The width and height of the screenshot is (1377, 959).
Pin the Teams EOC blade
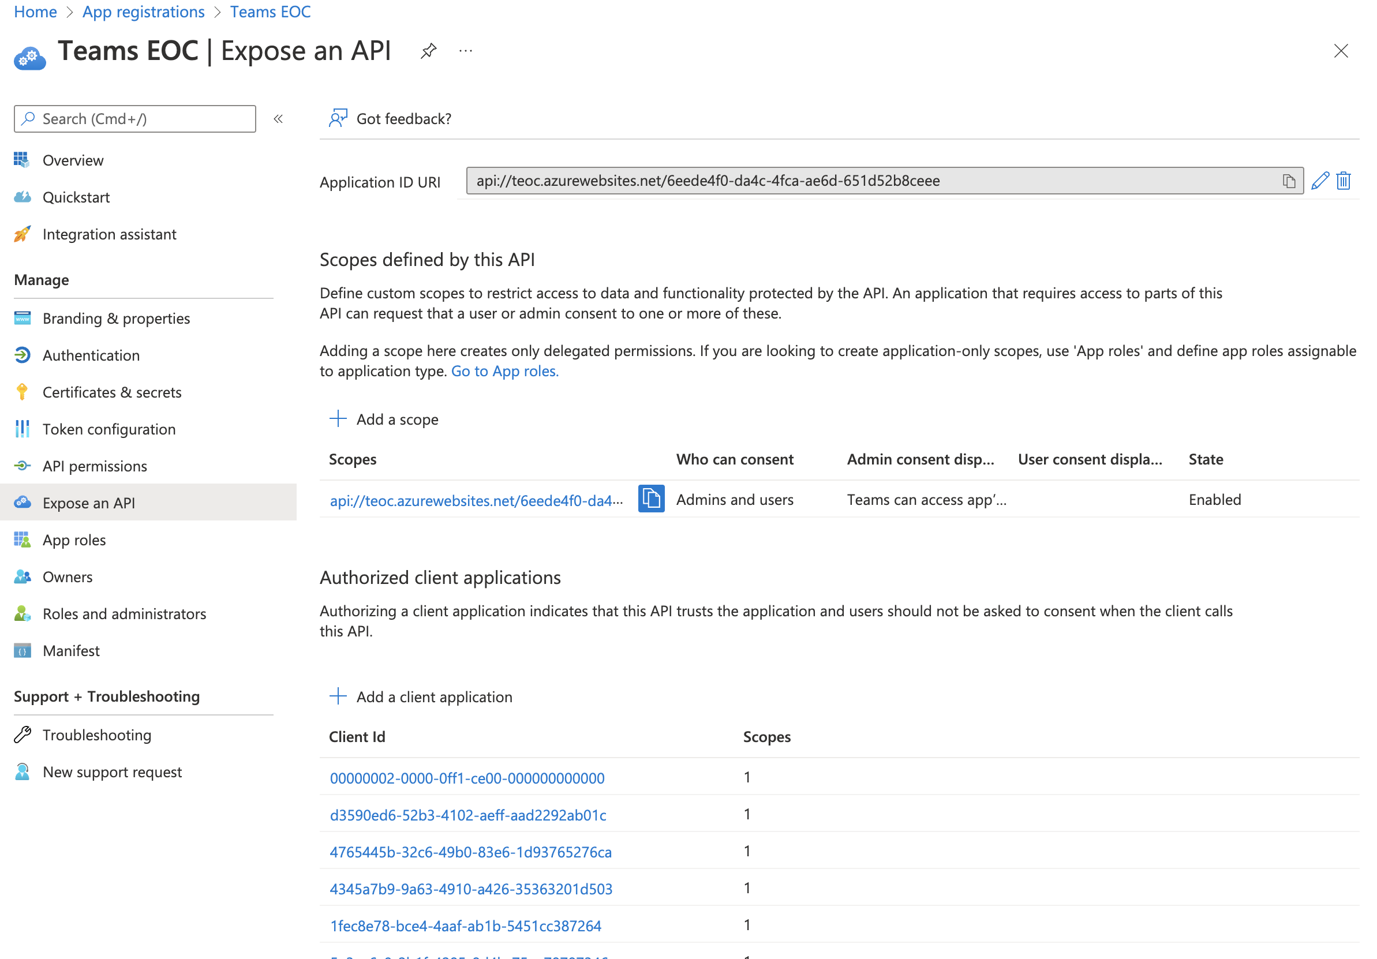[x=428, y=51]
